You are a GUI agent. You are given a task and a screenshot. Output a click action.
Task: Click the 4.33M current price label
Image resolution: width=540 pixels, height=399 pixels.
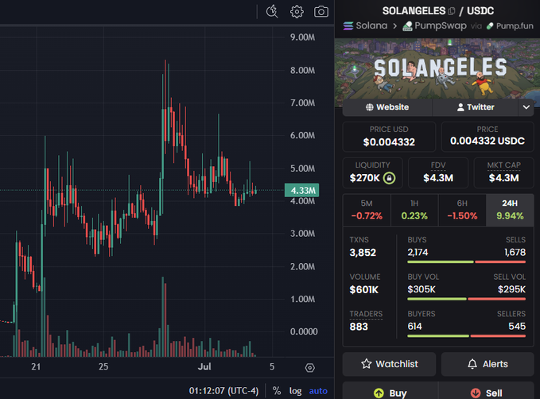click(x=302, y=191)
